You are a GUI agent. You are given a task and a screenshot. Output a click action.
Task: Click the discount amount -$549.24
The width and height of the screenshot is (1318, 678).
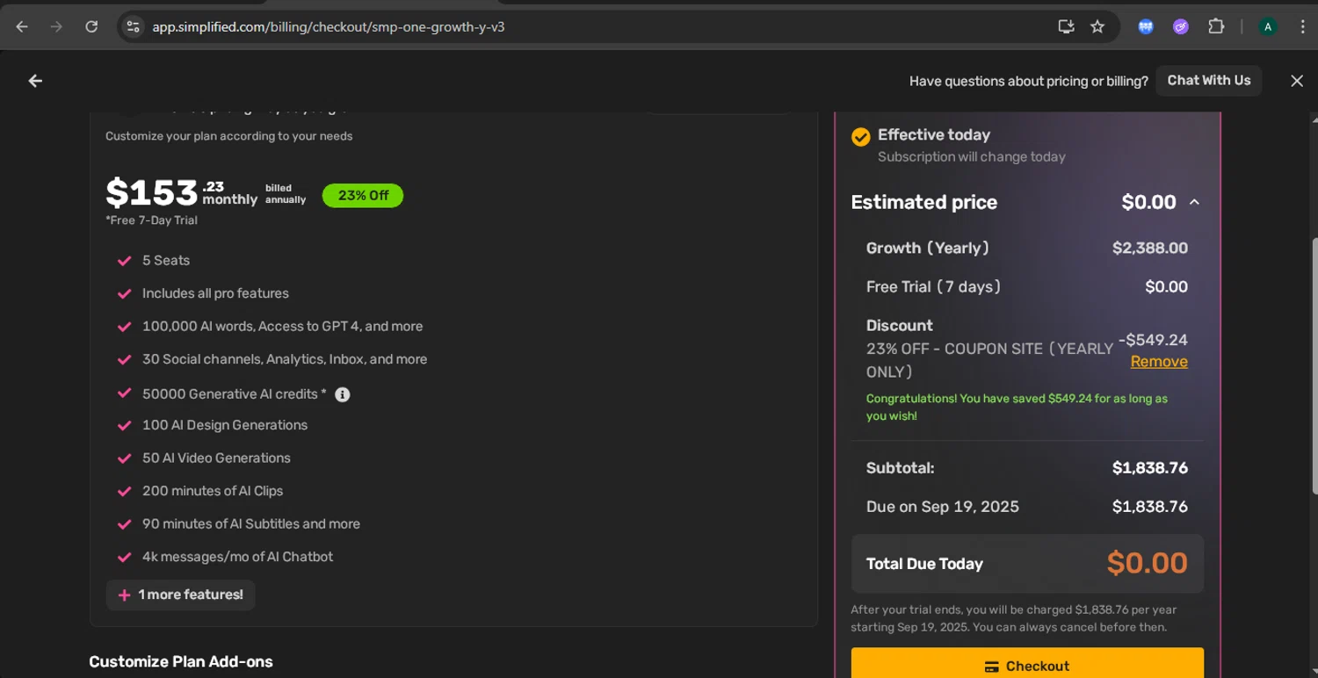coord(1153,340)
